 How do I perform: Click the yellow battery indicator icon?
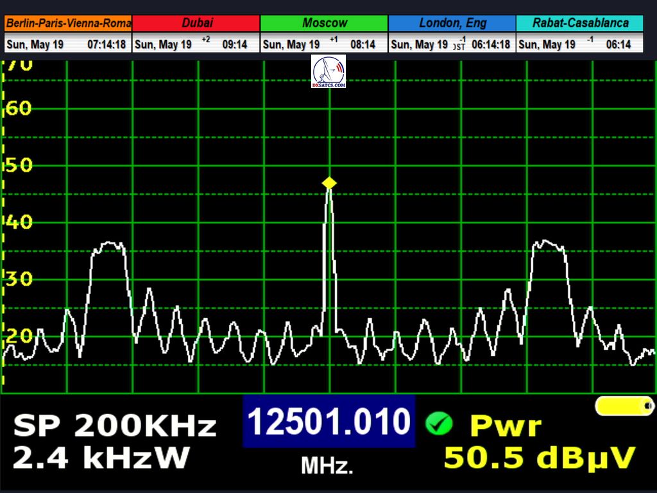click(624, 406)
